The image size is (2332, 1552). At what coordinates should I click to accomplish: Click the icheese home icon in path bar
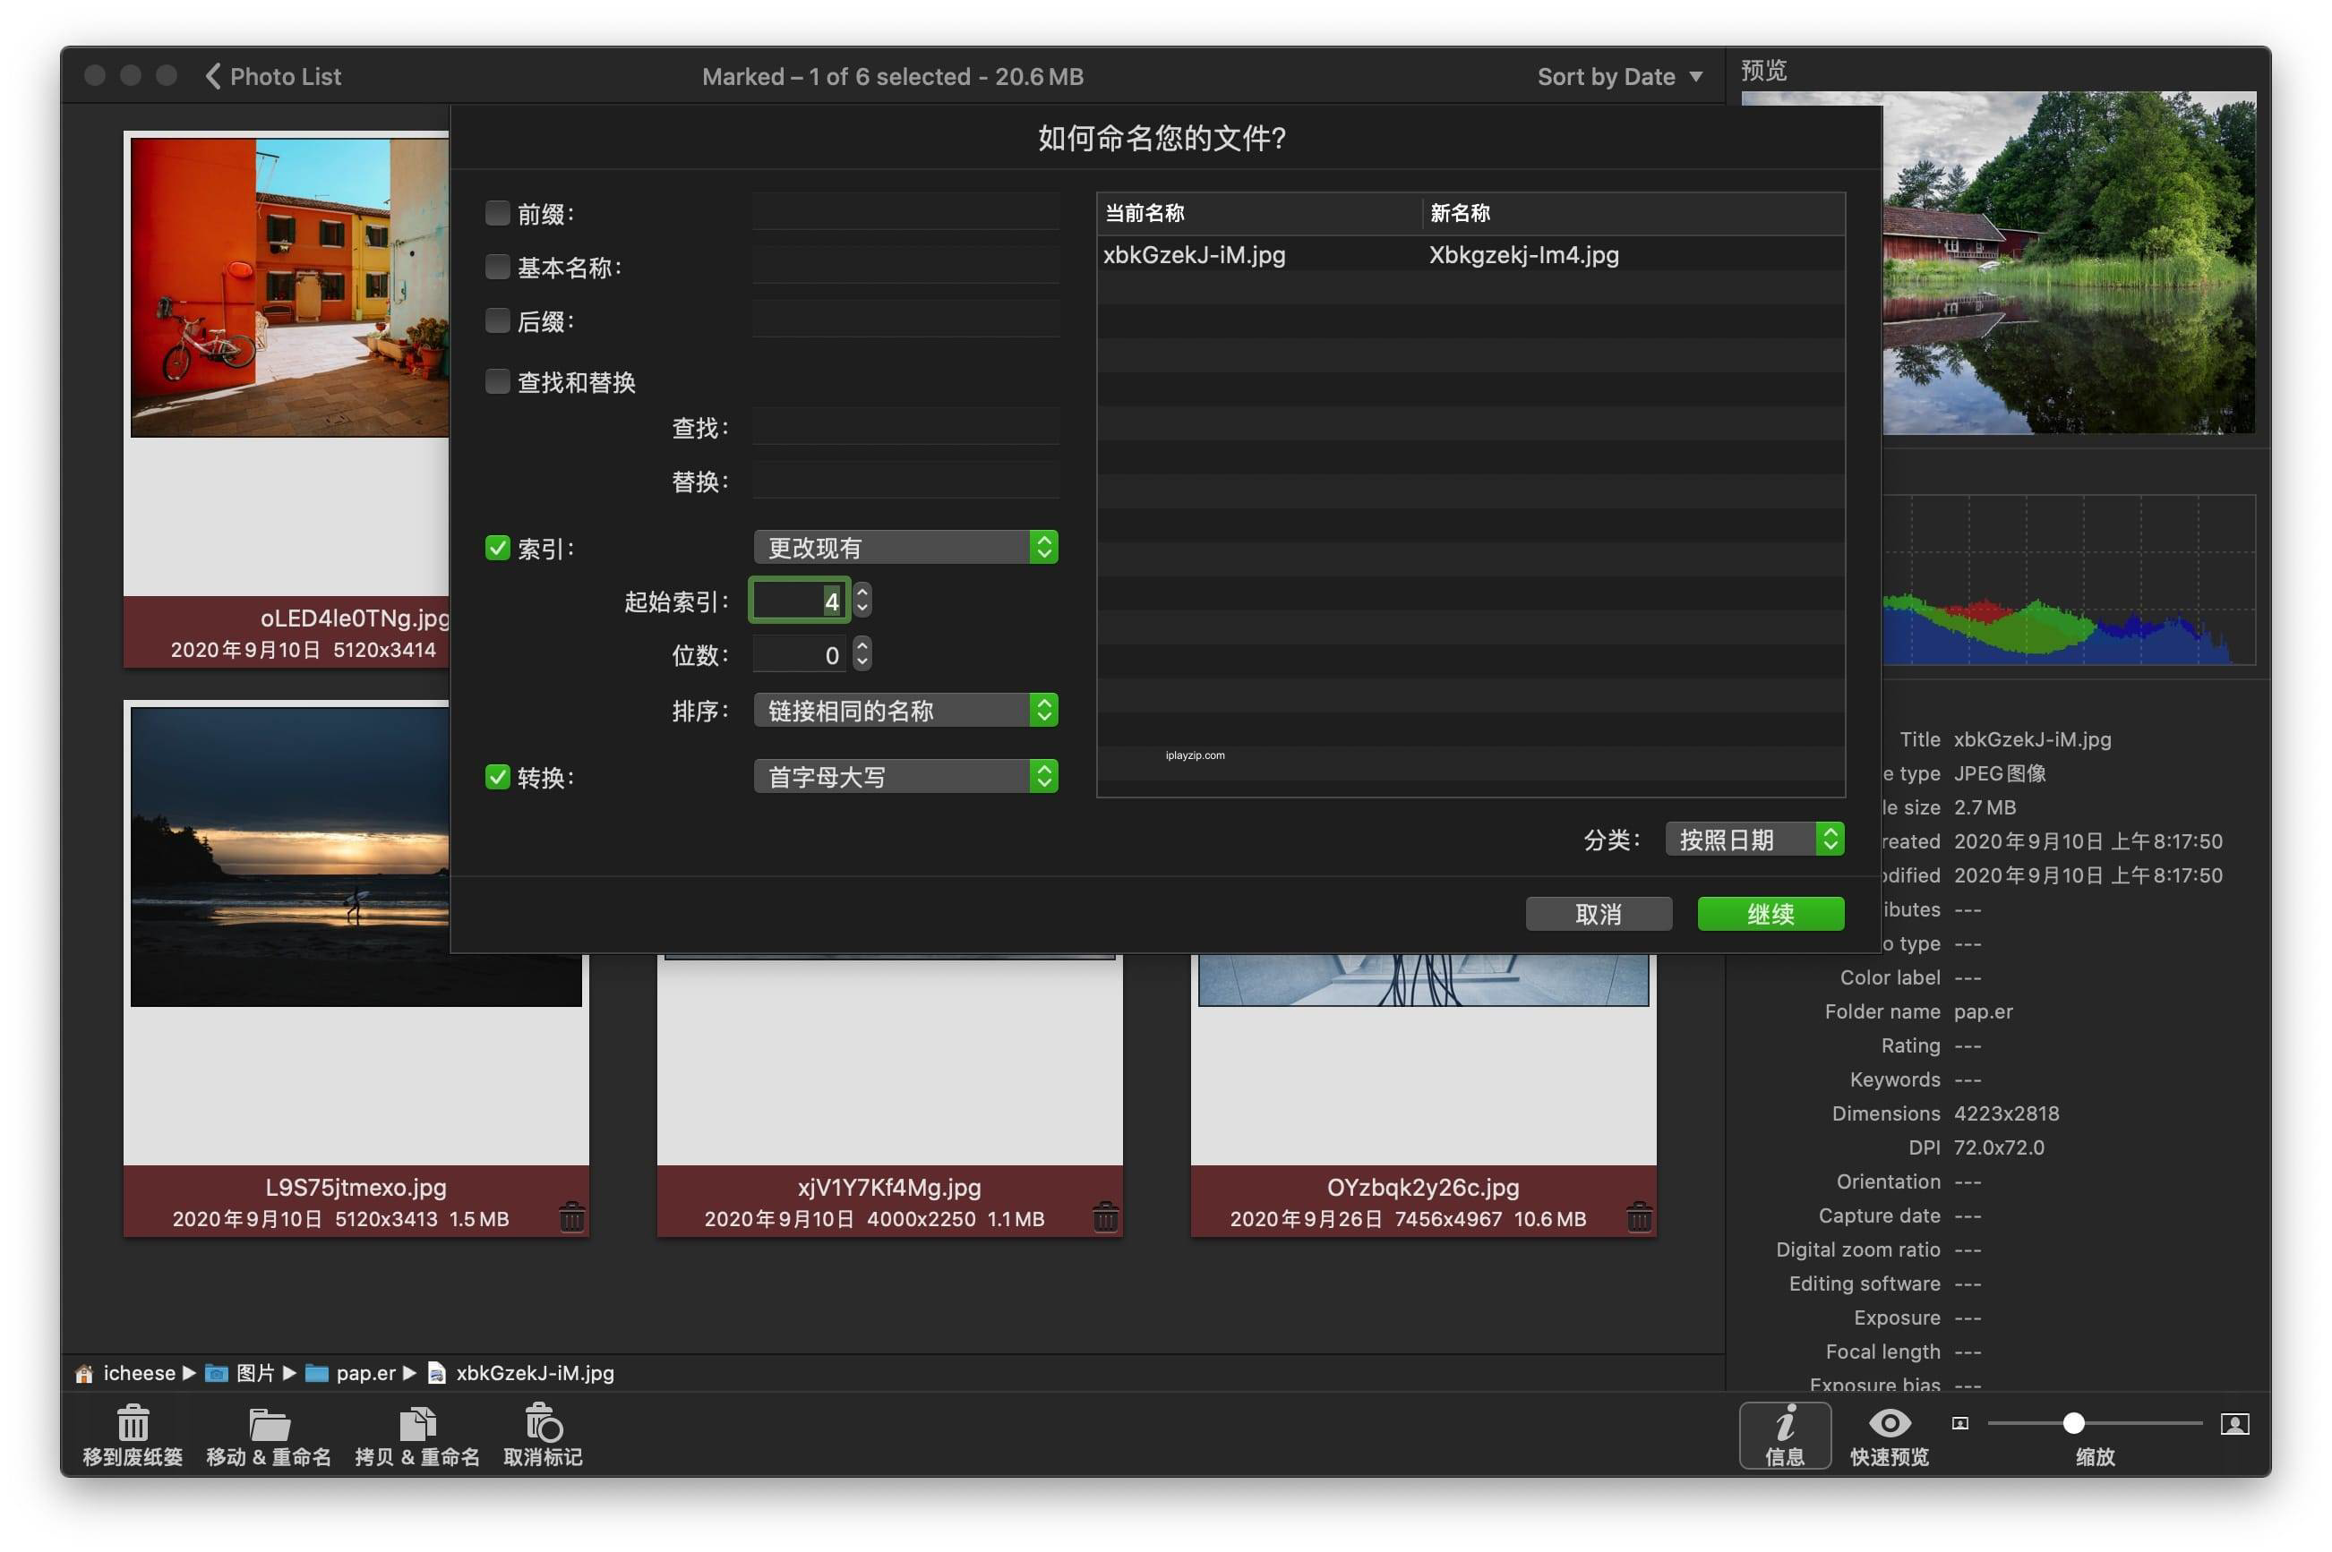pyautogui.click(x=84, y=1373)
